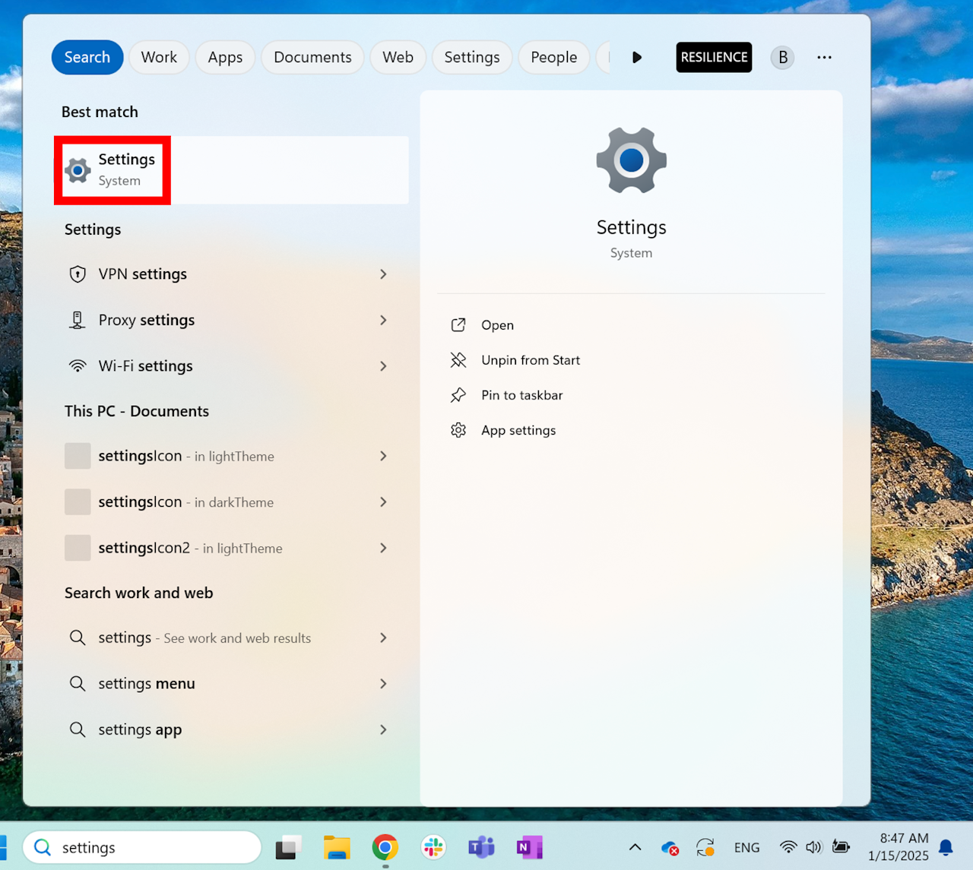Click the Proxy settings icon
973x870 pixels.
click(78, 320)
